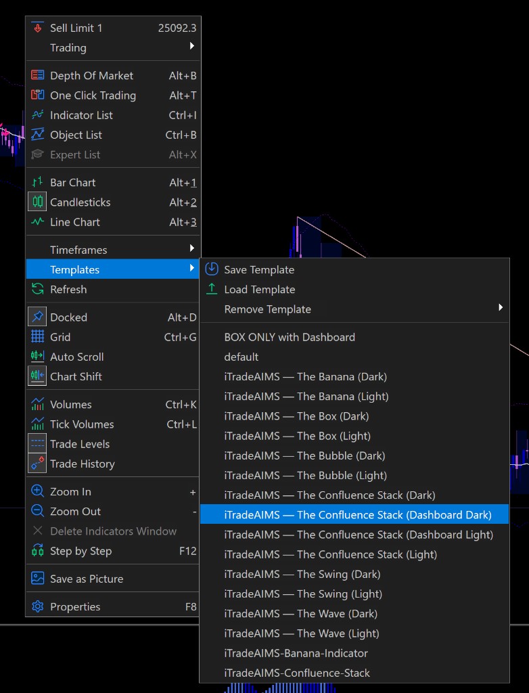
Task: Expand the Remove Template submenu arrow
Action: tap(501, 307)
